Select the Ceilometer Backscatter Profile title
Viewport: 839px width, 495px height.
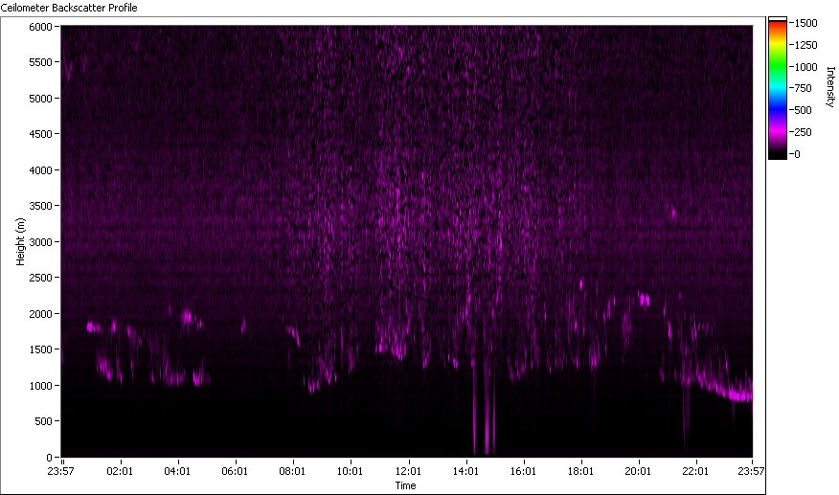[x=69, y=8]
